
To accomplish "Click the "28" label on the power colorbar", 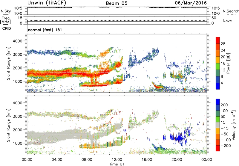I will tap(223, 44).
